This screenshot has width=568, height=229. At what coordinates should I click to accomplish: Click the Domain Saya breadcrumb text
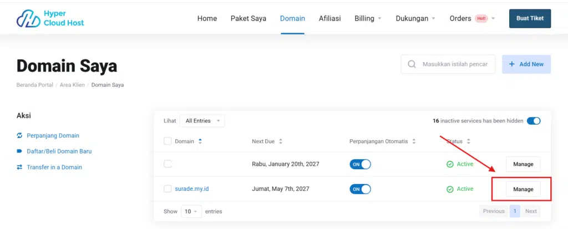coord(108,85)
